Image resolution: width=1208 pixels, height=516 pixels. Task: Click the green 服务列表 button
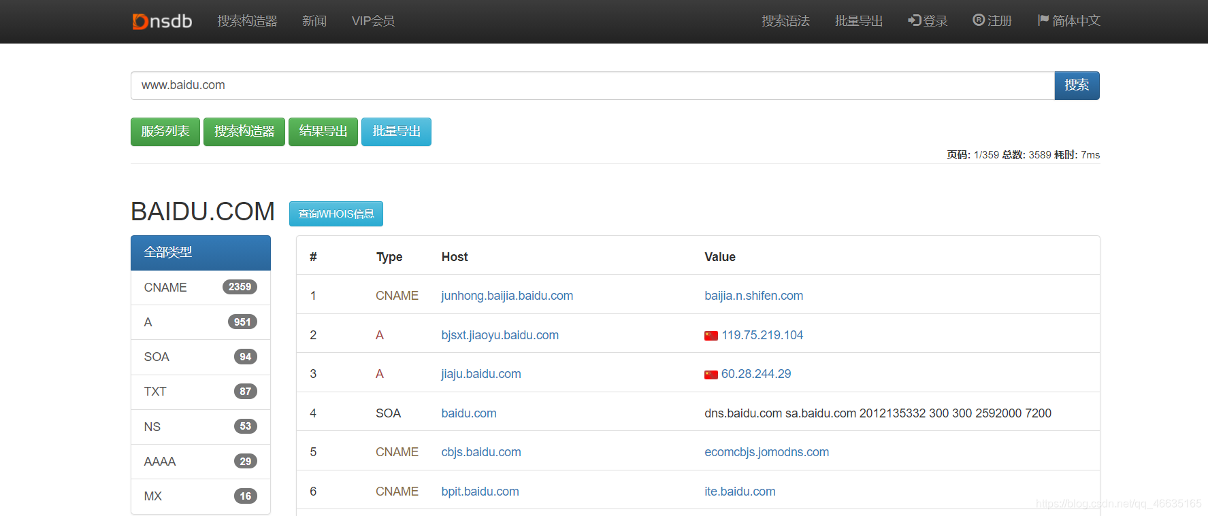(x=165, y=132)
